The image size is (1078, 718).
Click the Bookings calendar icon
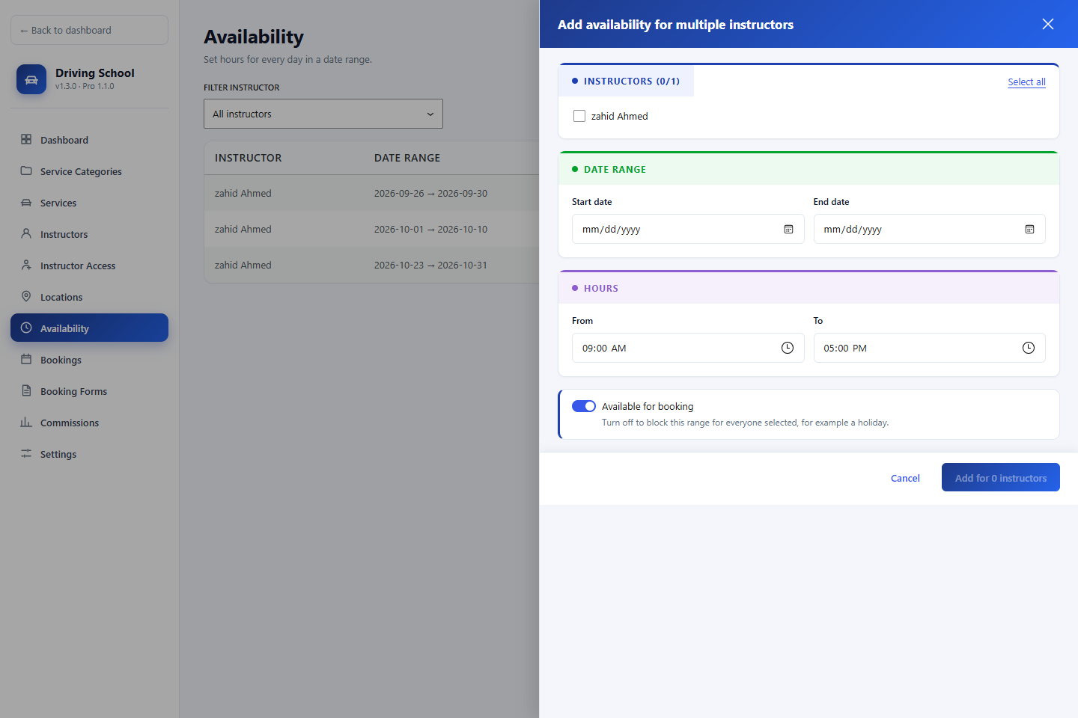click(x=26, y=359)
